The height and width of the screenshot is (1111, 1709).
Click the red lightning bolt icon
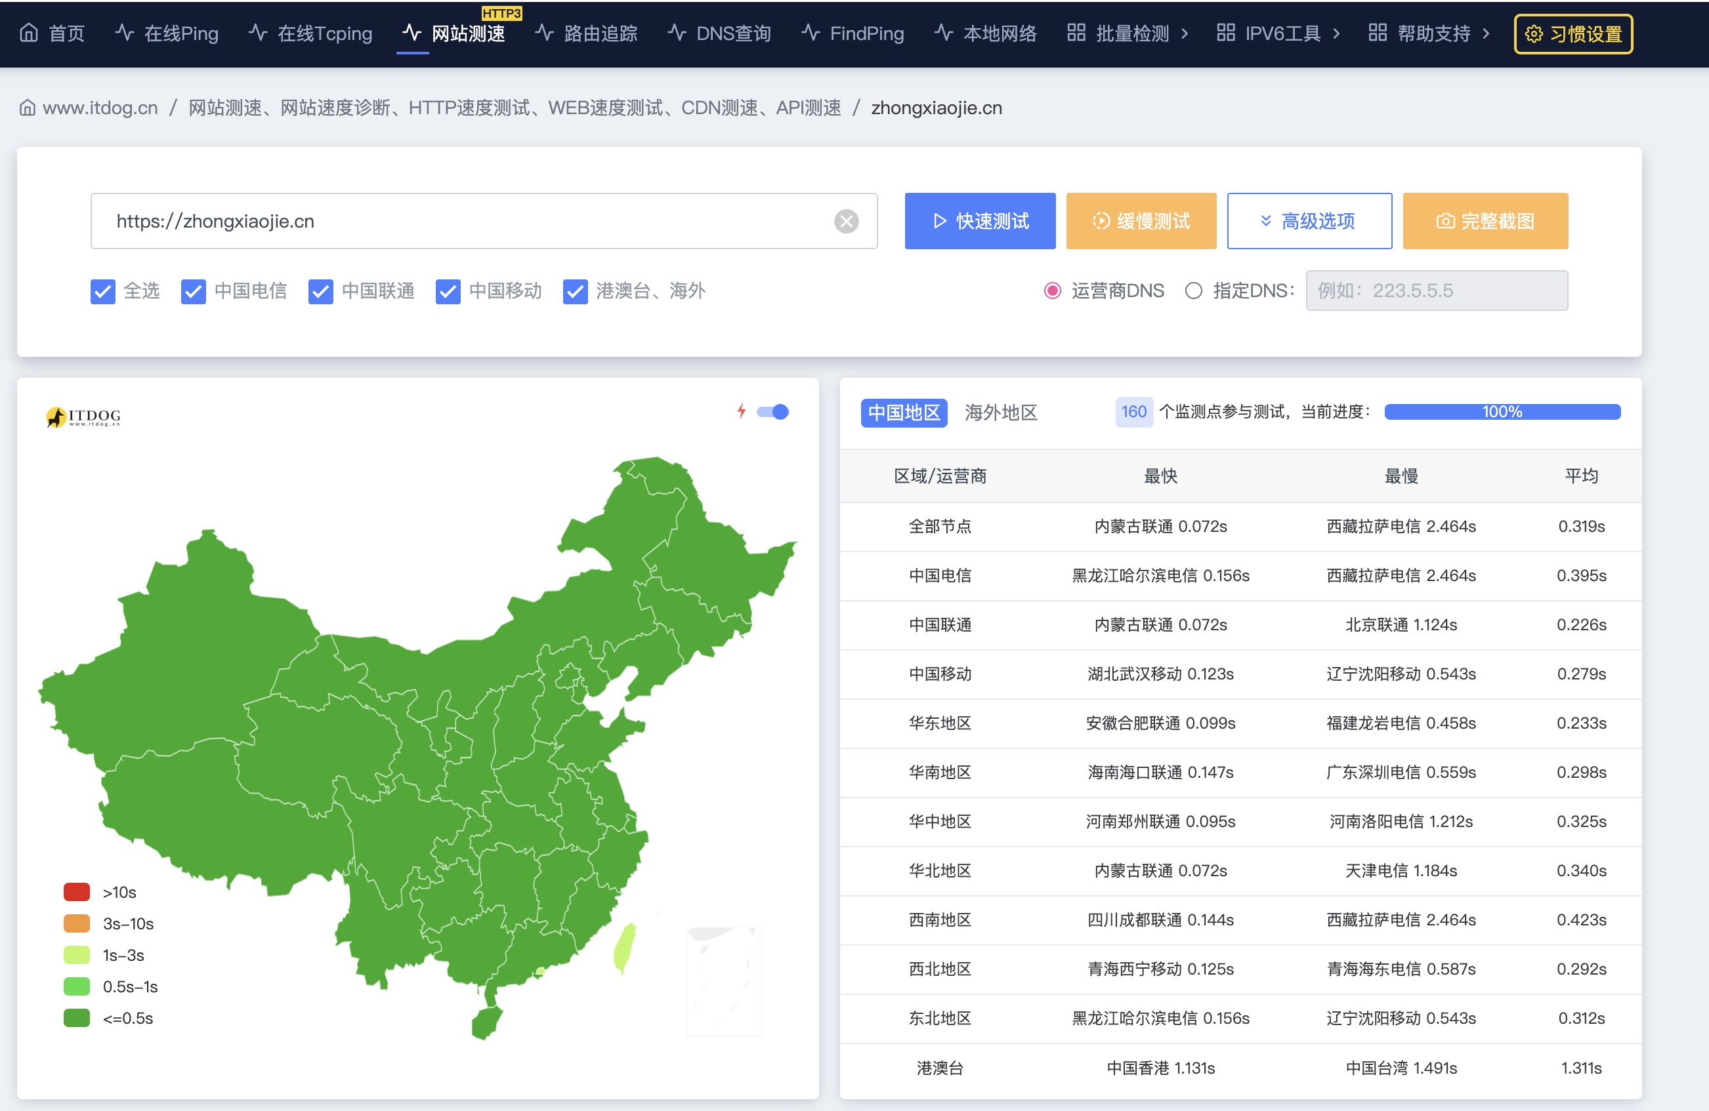[x=741, y=411]
